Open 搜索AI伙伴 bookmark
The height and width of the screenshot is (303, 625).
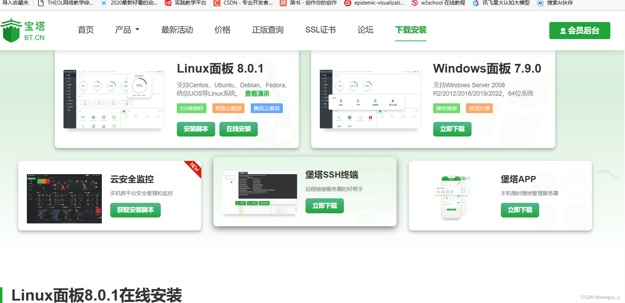pos(555,3)
